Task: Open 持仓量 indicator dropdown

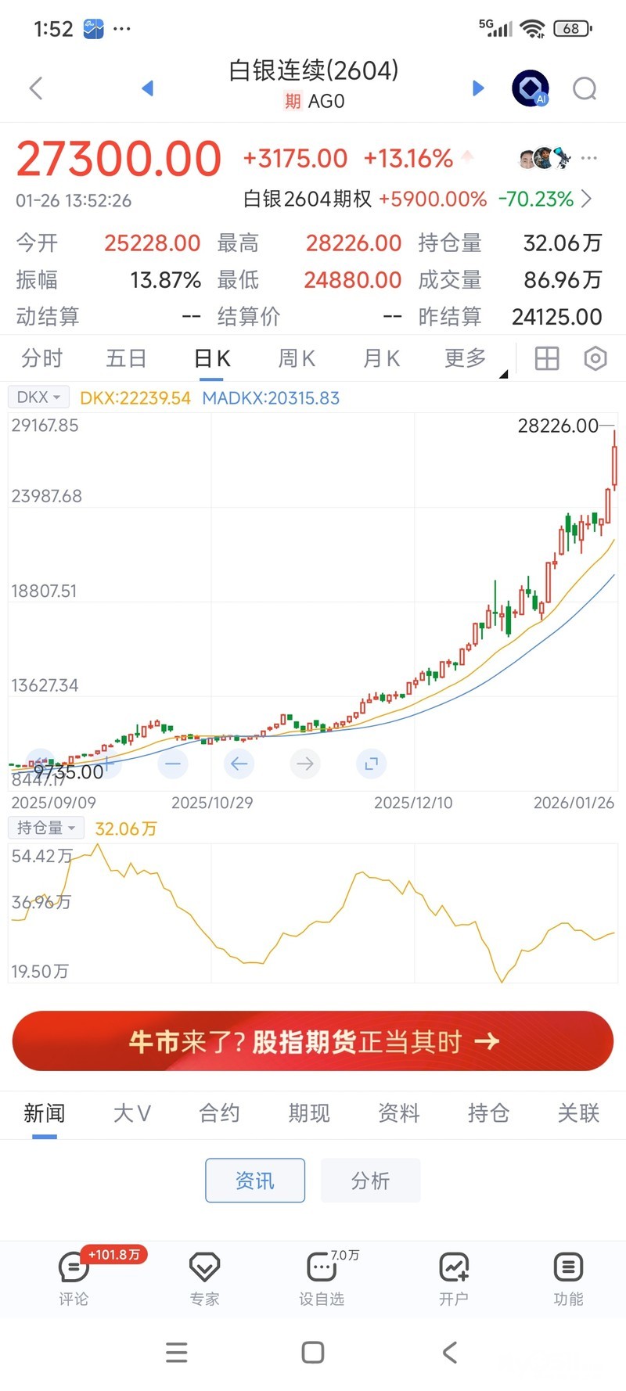Action: [46, 828]
